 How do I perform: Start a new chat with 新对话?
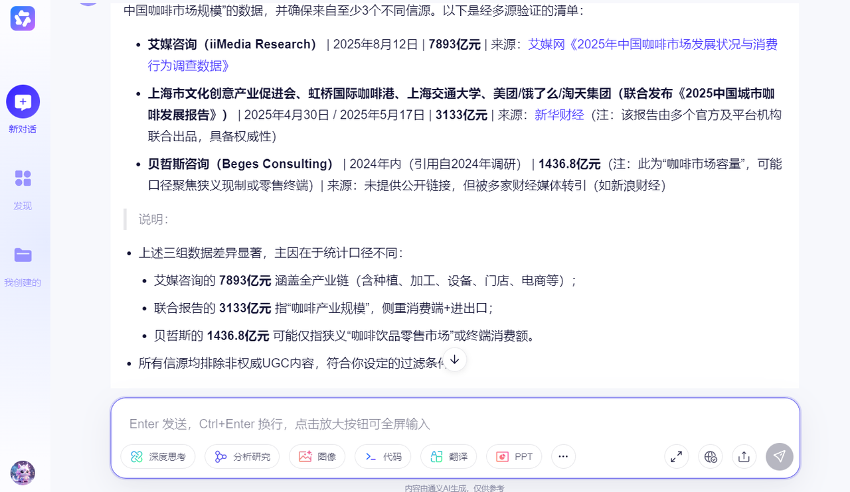click(x=23, y=110)
